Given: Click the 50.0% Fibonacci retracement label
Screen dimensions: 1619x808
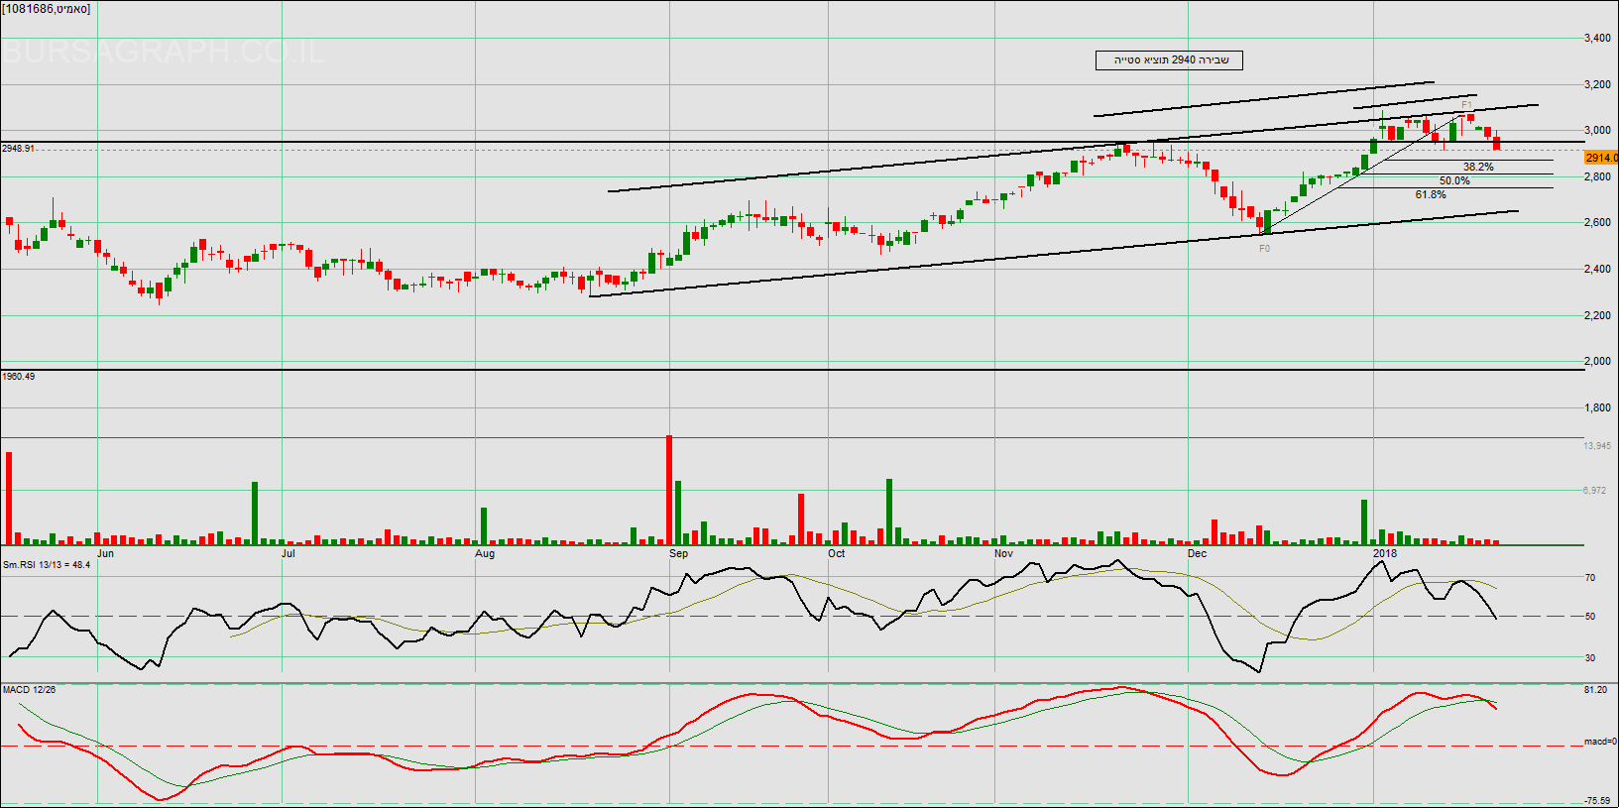Looking at the screenshot, I should tap(1454, 180).
